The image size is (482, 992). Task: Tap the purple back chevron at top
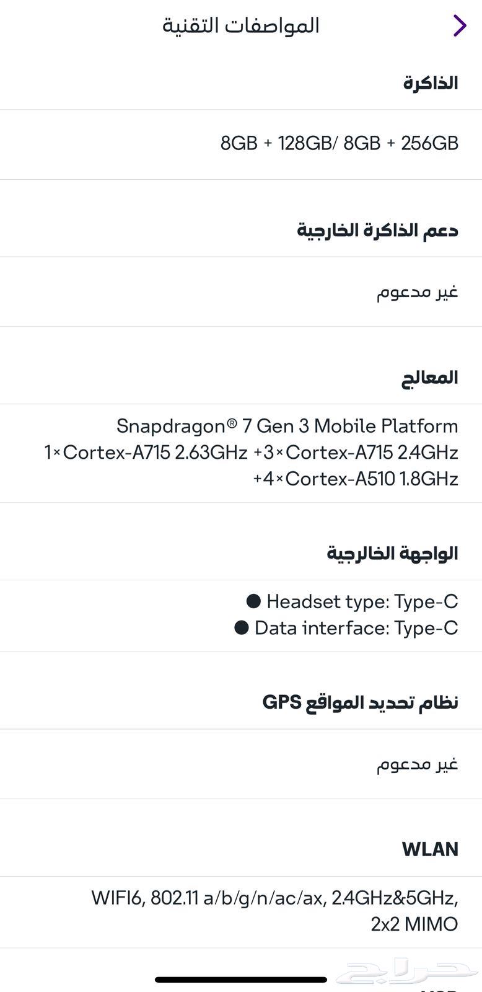coord(459,25)
